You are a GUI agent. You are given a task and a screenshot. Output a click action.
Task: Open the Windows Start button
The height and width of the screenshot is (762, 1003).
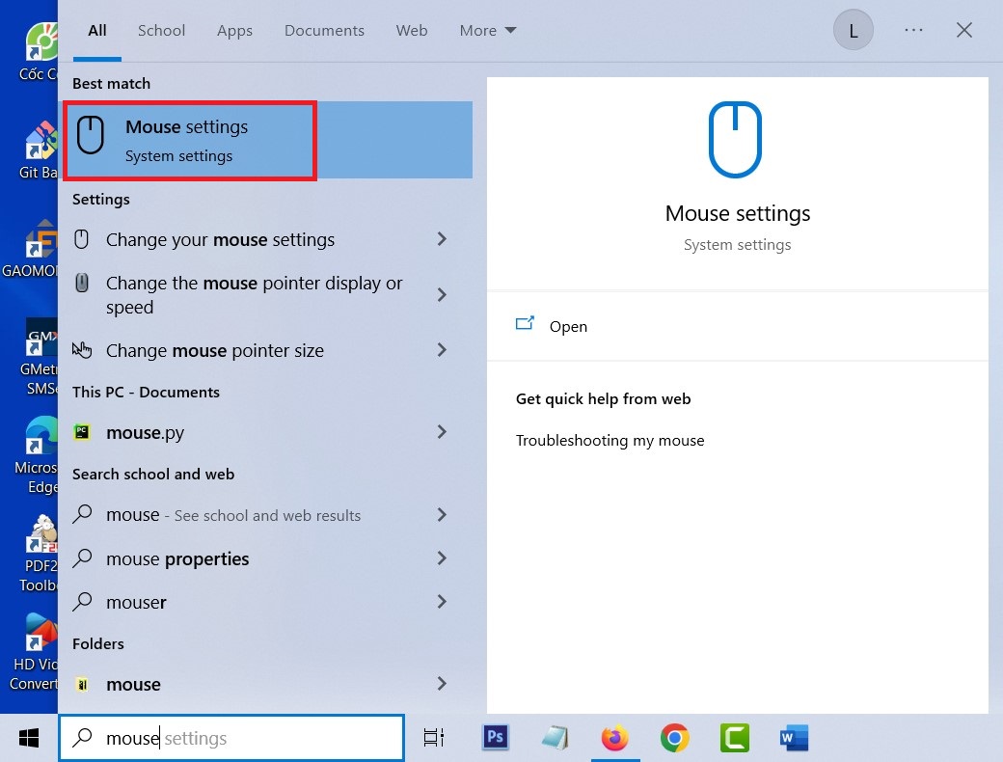(29, 738)
